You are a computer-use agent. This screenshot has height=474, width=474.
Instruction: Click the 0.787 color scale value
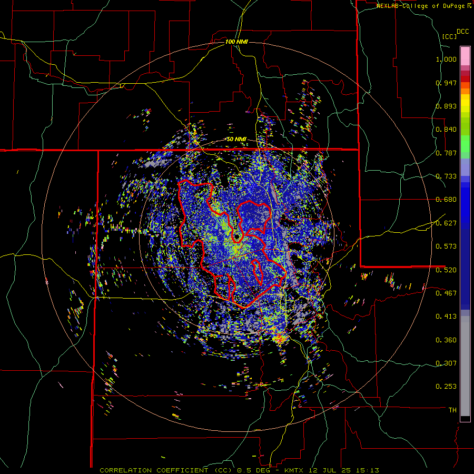click(x=446, y=153)
